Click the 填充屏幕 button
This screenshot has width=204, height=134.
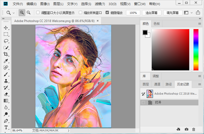(x=173, y=13)
